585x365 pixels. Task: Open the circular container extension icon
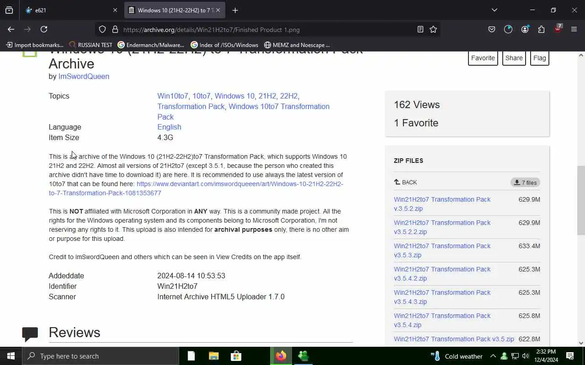click(x=508, y=29)
